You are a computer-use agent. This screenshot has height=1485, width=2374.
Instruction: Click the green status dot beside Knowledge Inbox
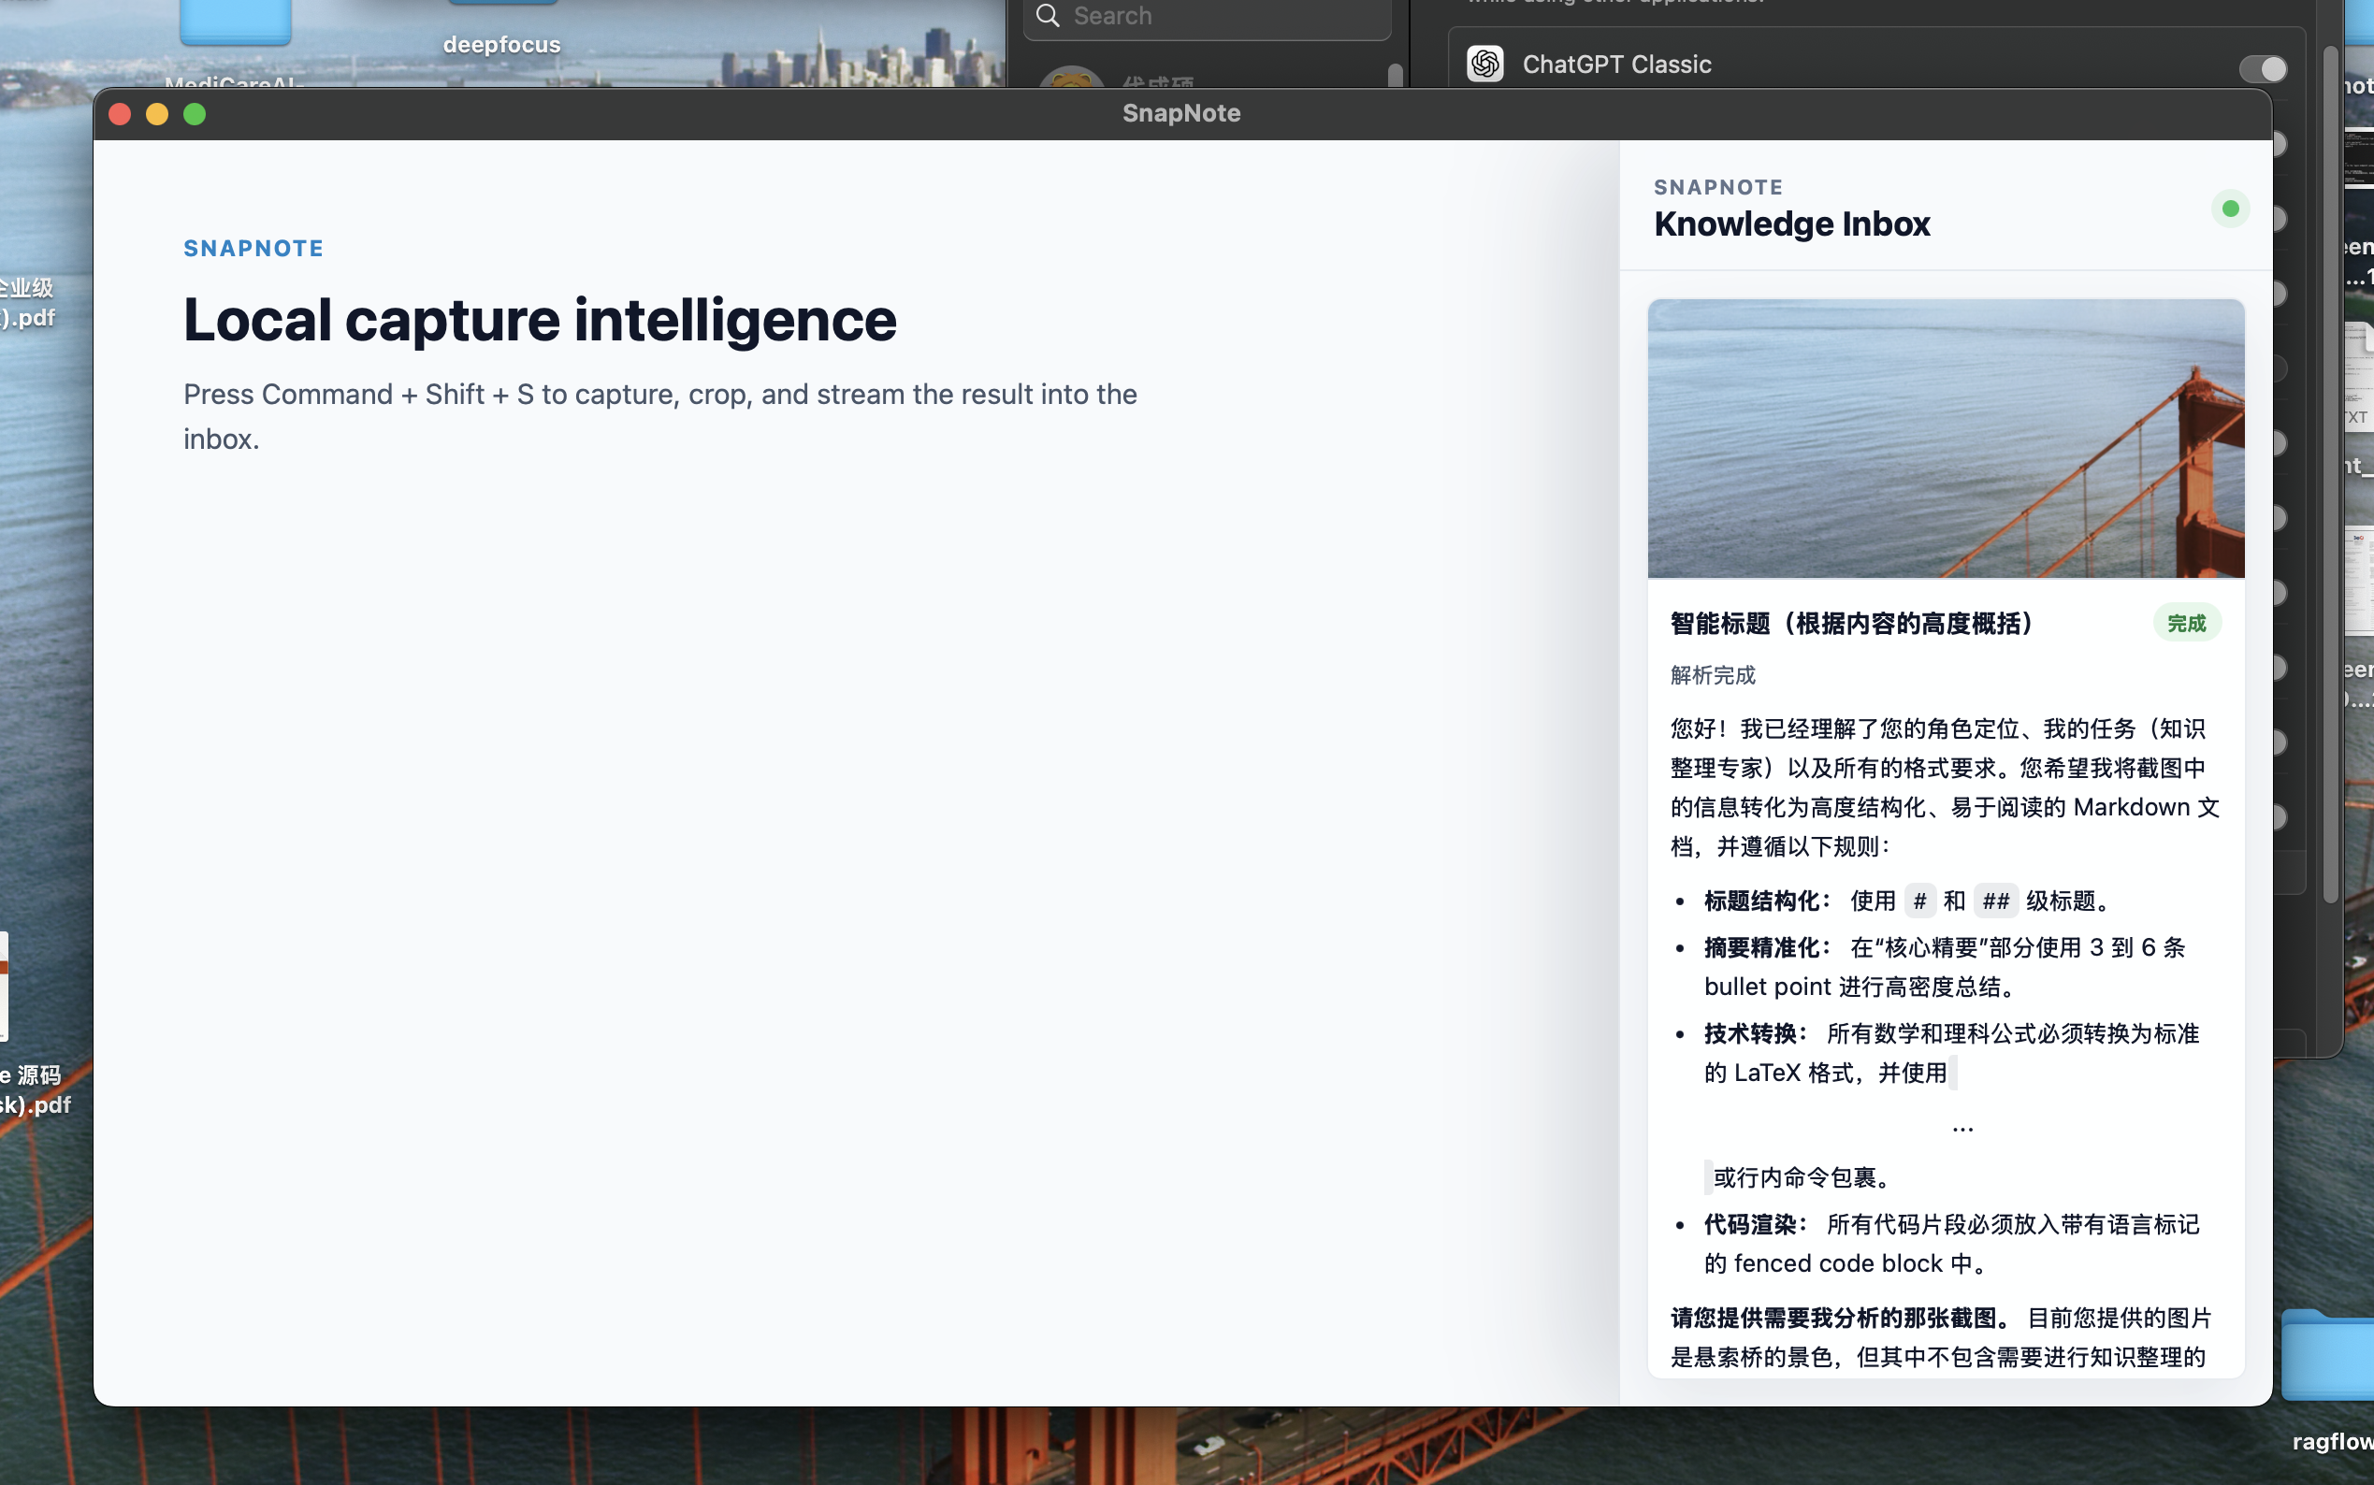tap(2230, 209)
